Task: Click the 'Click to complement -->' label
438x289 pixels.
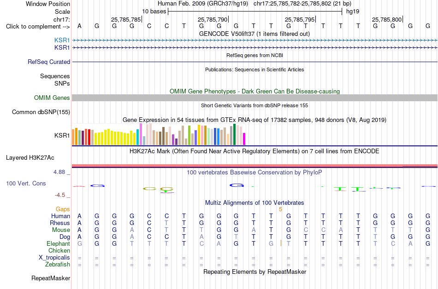Action: [x=38, y=27]
